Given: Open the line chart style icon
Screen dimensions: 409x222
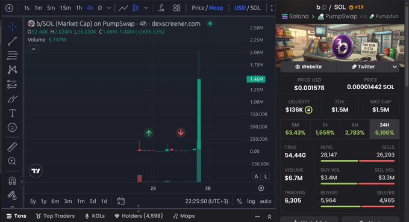Looking at the screenshot, I should tap(123, 8).
